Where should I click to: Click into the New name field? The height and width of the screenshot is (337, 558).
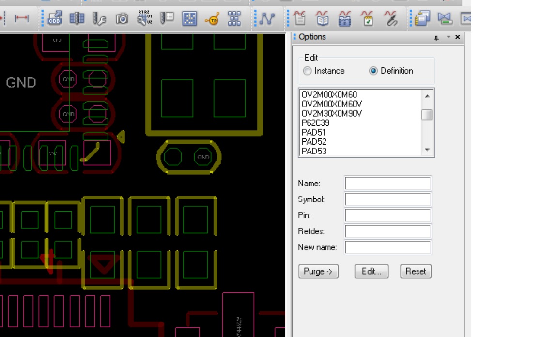click(388, 247)
